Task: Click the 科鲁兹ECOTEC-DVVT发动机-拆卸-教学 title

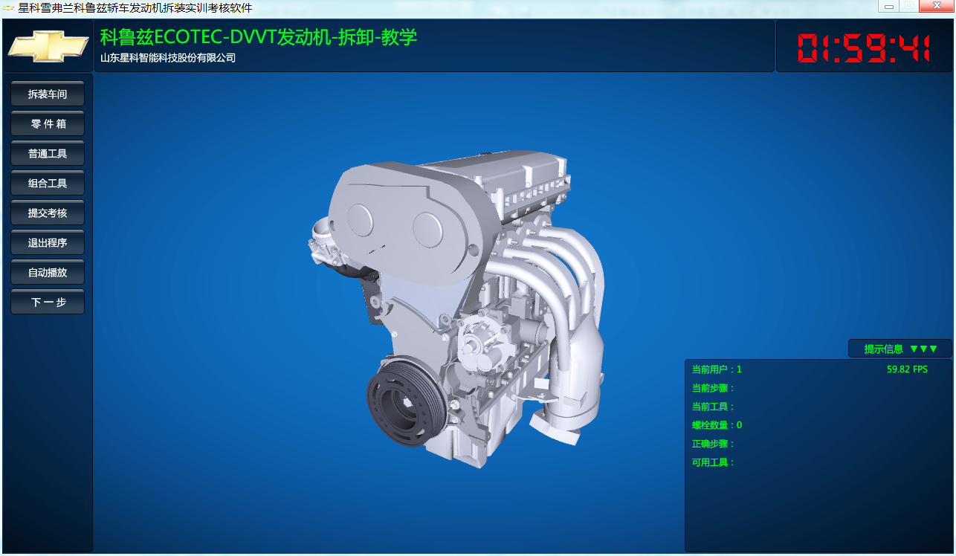Action: tap(259, 37)
